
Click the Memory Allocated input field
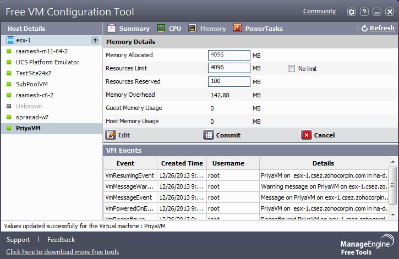pos(229,55)
